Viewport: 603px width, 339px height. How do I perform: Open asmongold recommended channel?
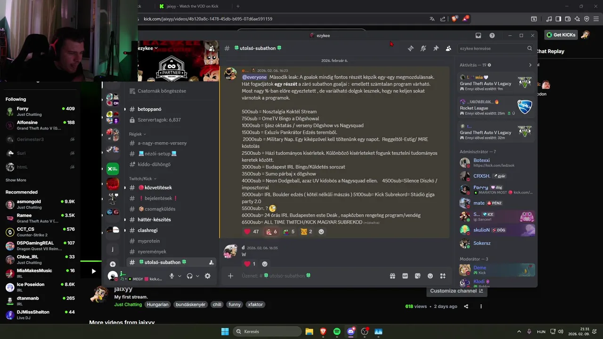click(40, 204)
